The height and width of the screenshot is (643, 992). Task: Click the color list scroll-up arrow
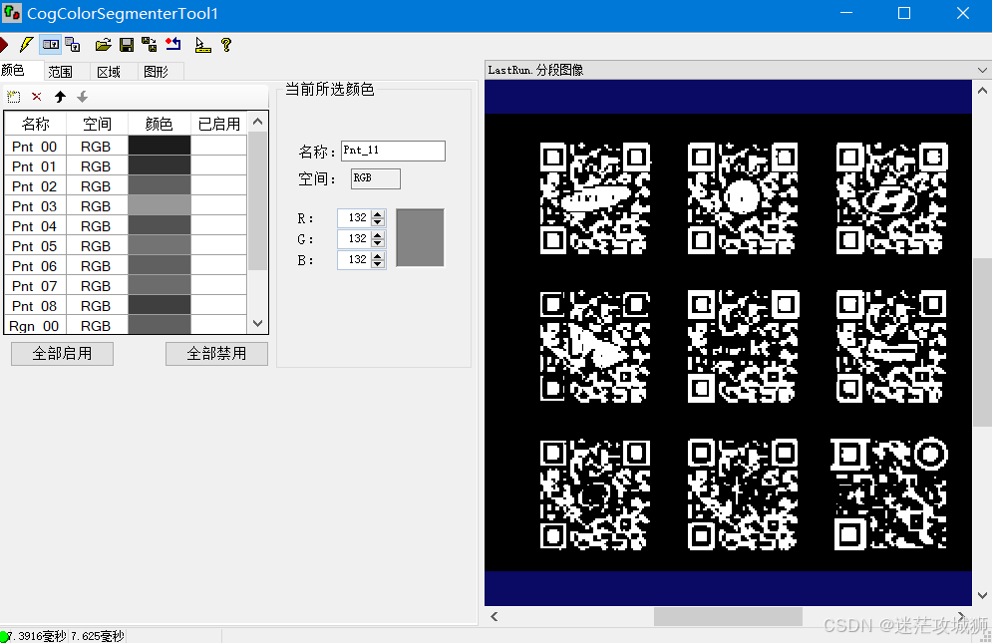pos(257,122)
